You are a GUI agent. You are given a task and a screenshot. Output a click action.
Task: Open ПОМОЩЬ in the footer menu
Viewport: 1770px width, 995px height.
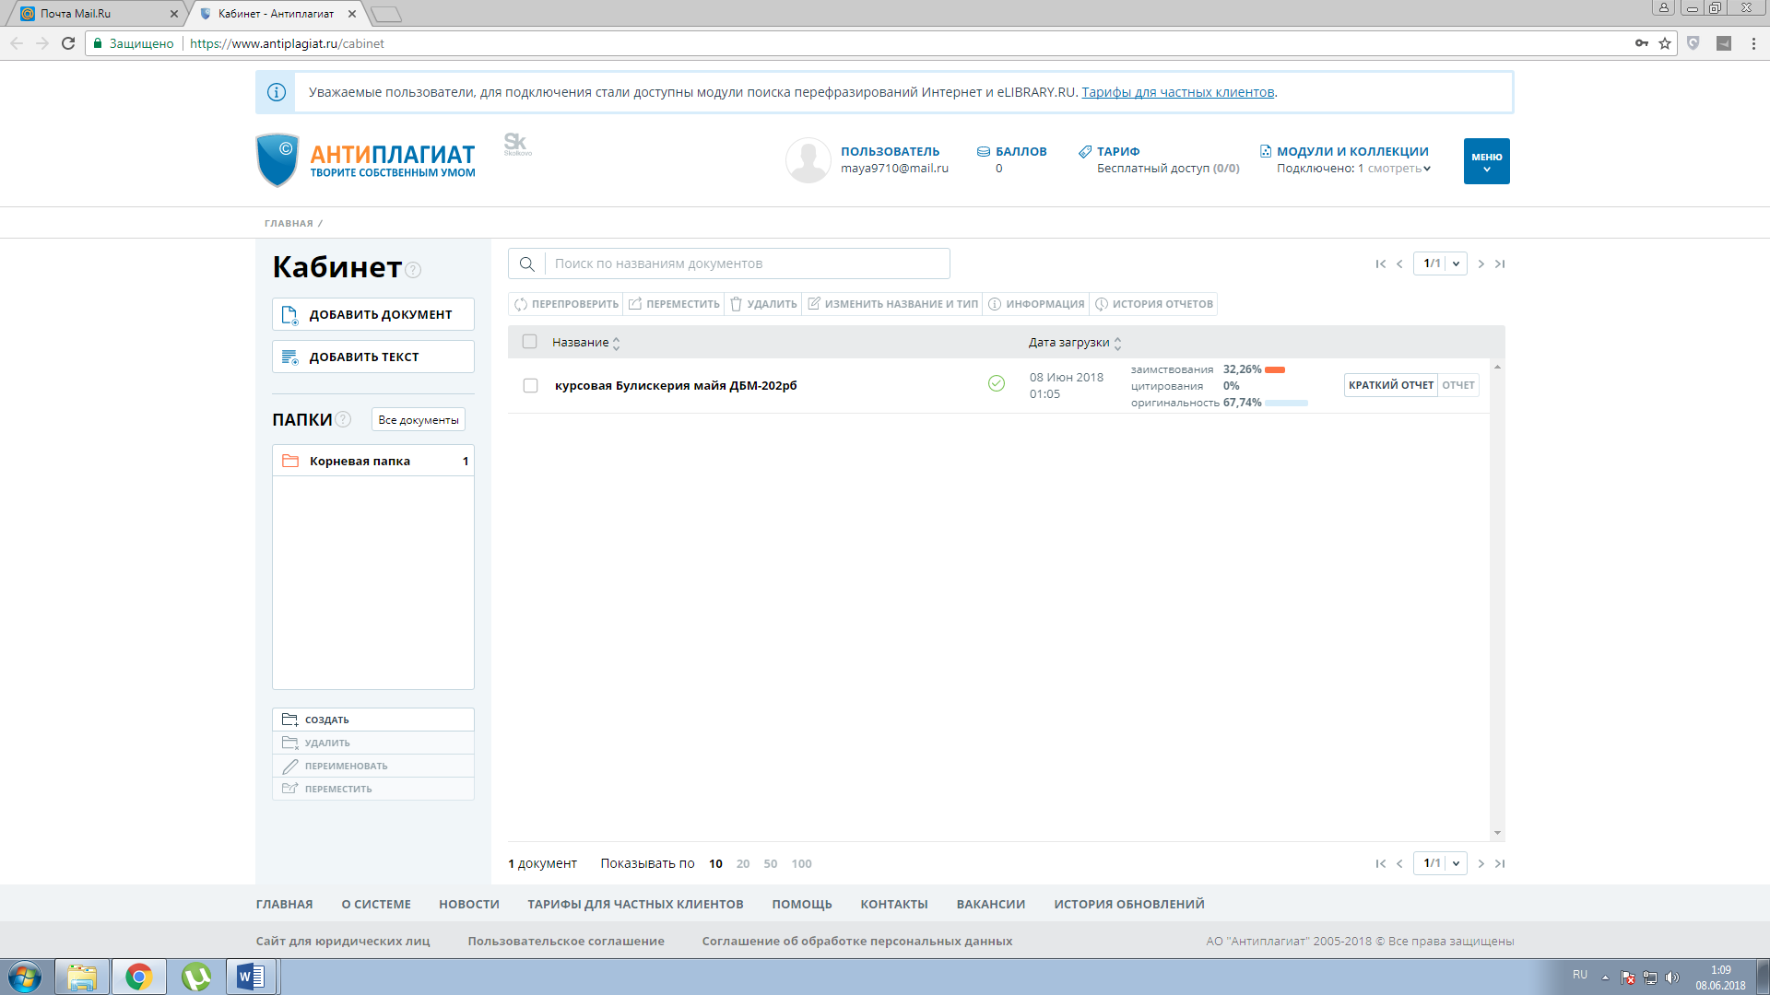[x=801, y=905]
